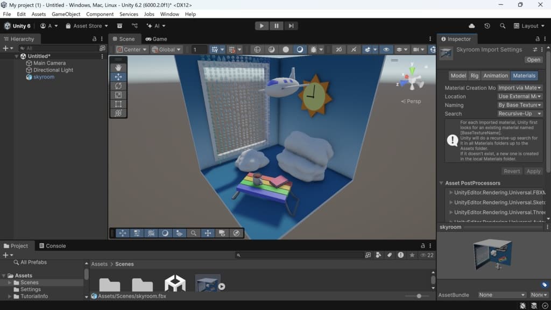Viewport: 551px width, 310px height.
Task: Click the Open button in Inspector
Action: pos(534,60)
